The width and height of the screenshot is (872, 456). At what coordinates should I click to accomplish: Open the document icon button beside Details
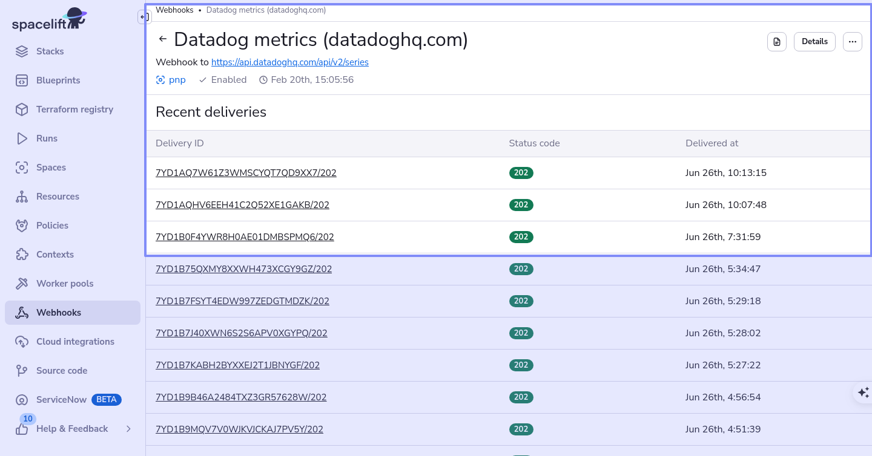pos(777,42)
